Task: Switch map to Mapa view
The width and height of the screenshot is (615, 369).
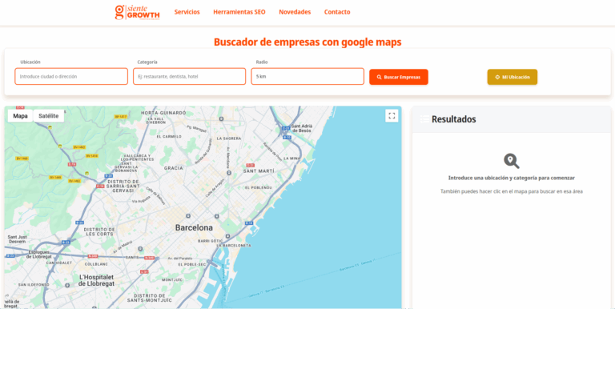Action: click(20, 116)
